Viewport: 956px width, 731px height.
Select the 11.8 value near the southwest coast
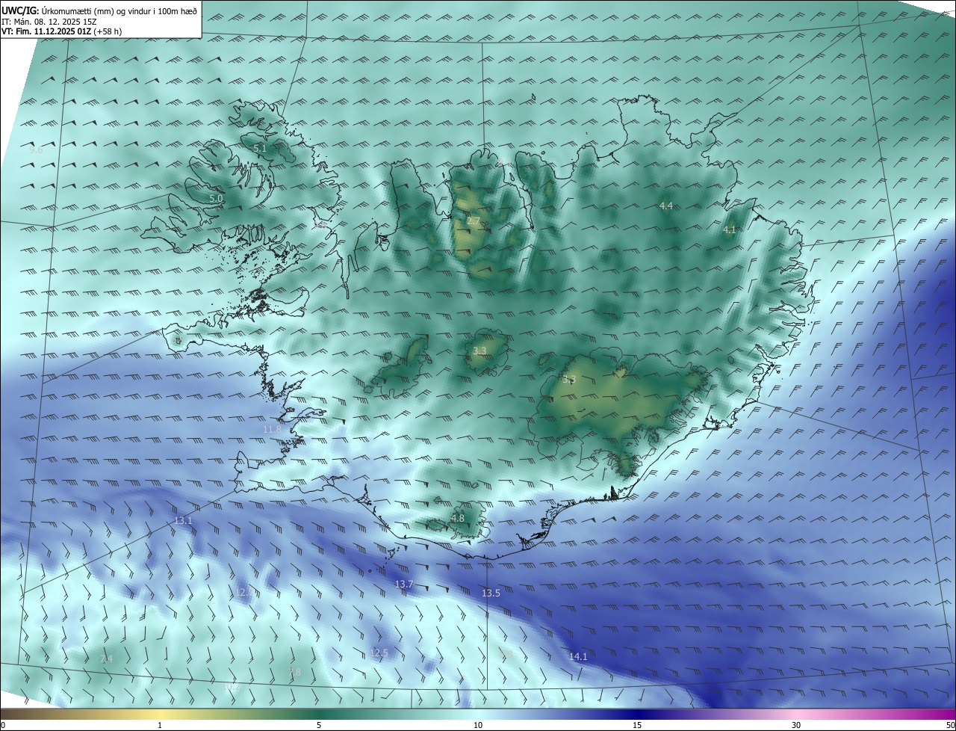[x=273, y=430]
